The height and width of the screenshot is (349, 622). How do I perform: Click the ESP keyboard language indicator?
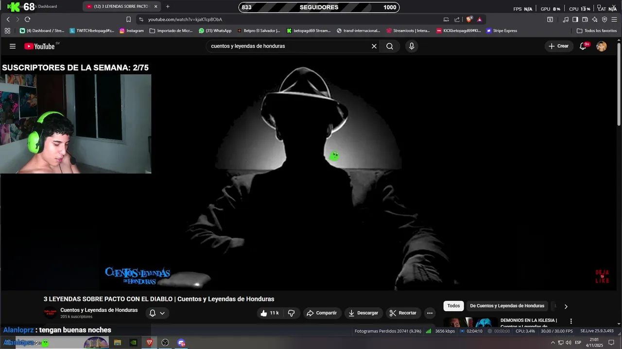click(x=578, y=343)
